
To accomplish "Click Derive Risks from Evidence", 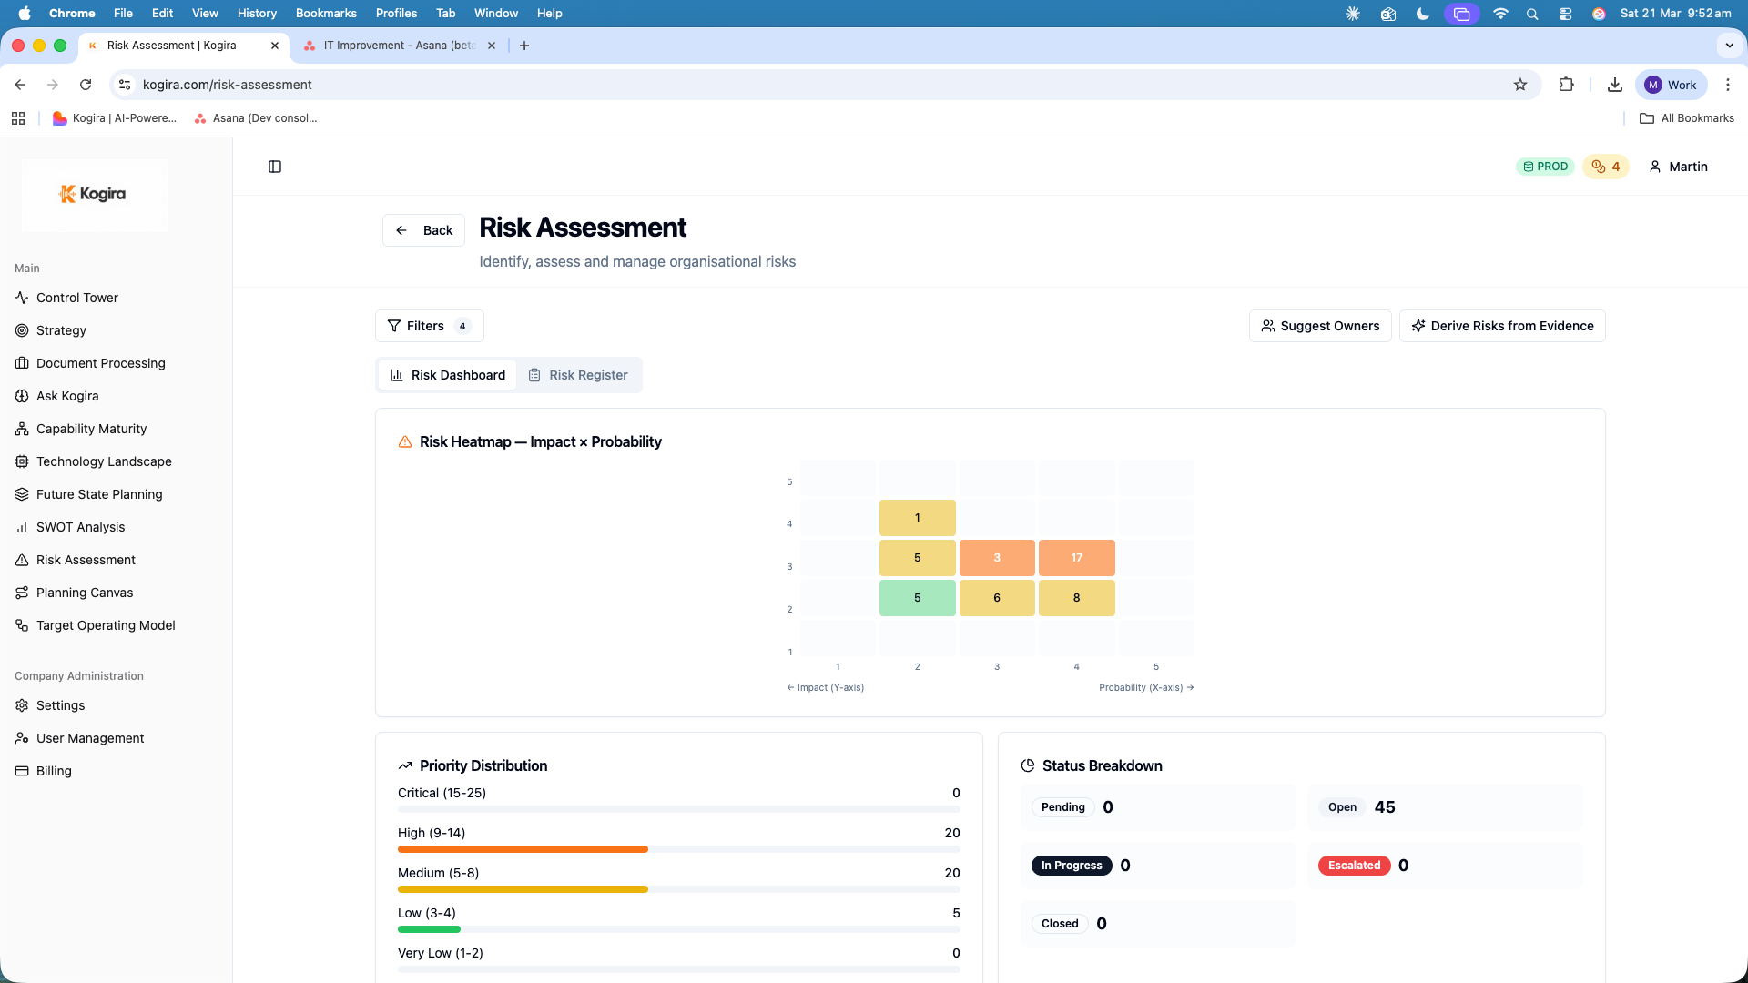I will (x=1502, y=326).
